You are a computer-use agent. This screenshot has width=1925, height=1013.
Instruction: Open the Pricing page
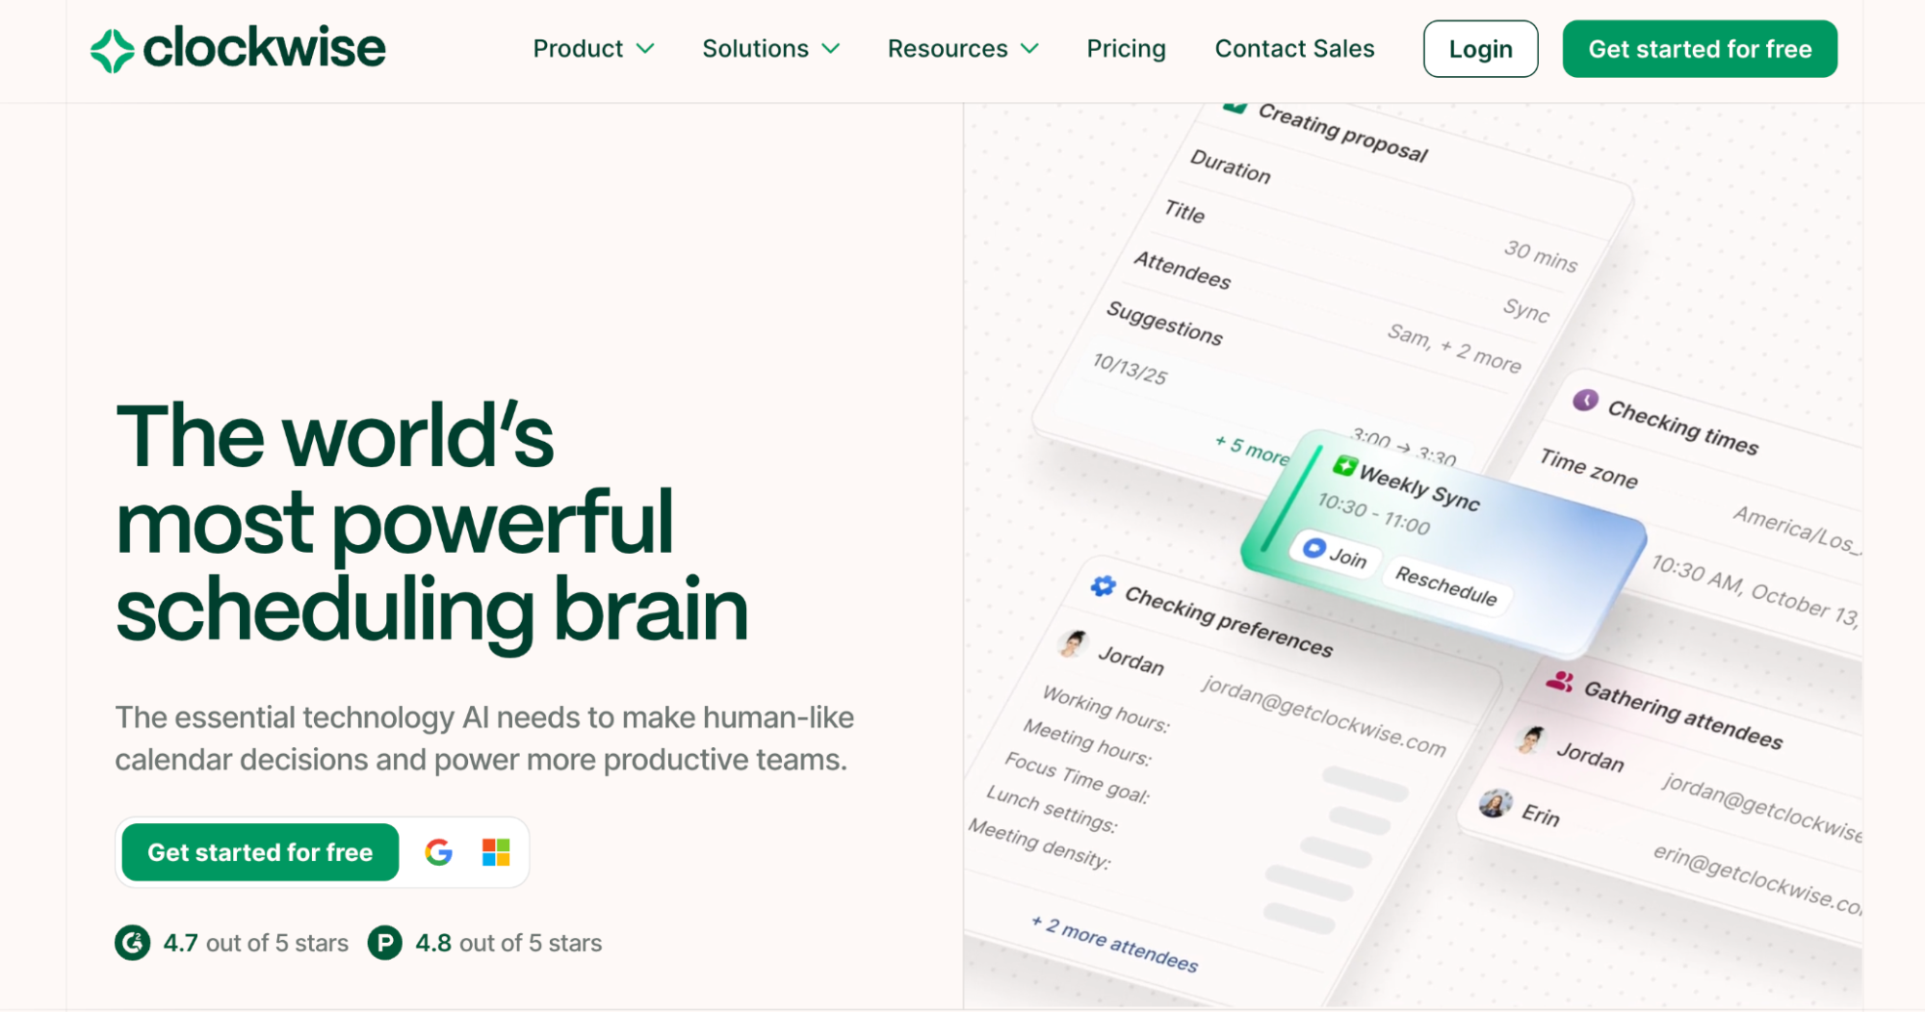pyautogui.click(x=1125, y=48)
